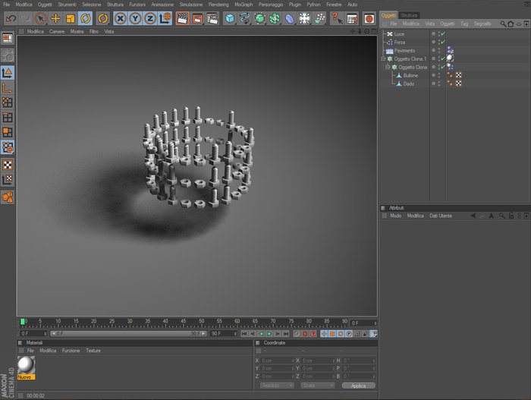The image size is (531, 400).
Task: Select the Rotate tool icon
Action: [86, 18]
